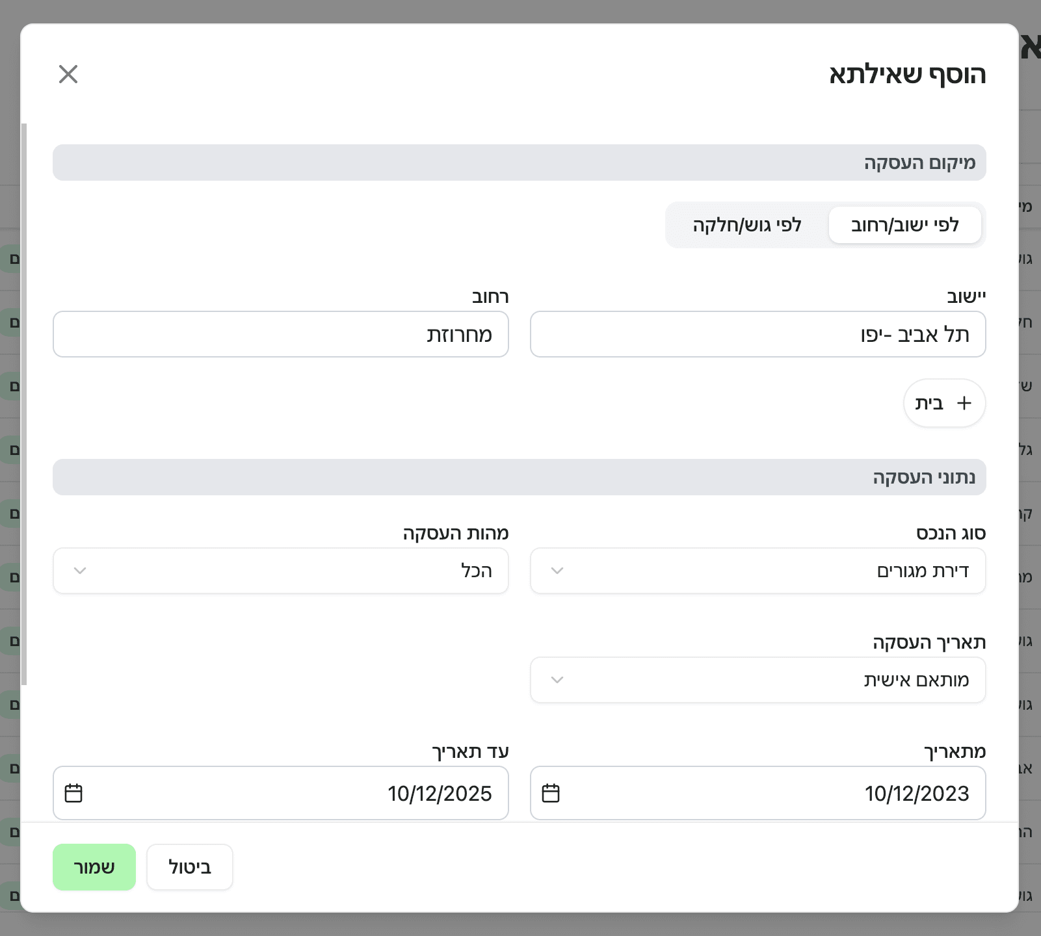The height and width of the screenshot is (936, 1041).
Task: Close the הוסף שאילתא dialog with the X
Action: [x=68, y=74]
